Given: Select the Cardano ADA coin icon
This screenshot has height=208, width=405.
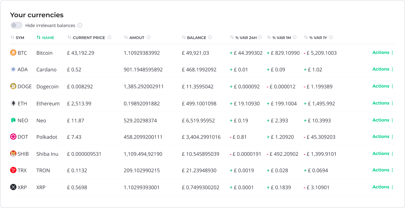Looking at the screenshot, I should click(x=13, y=69).
